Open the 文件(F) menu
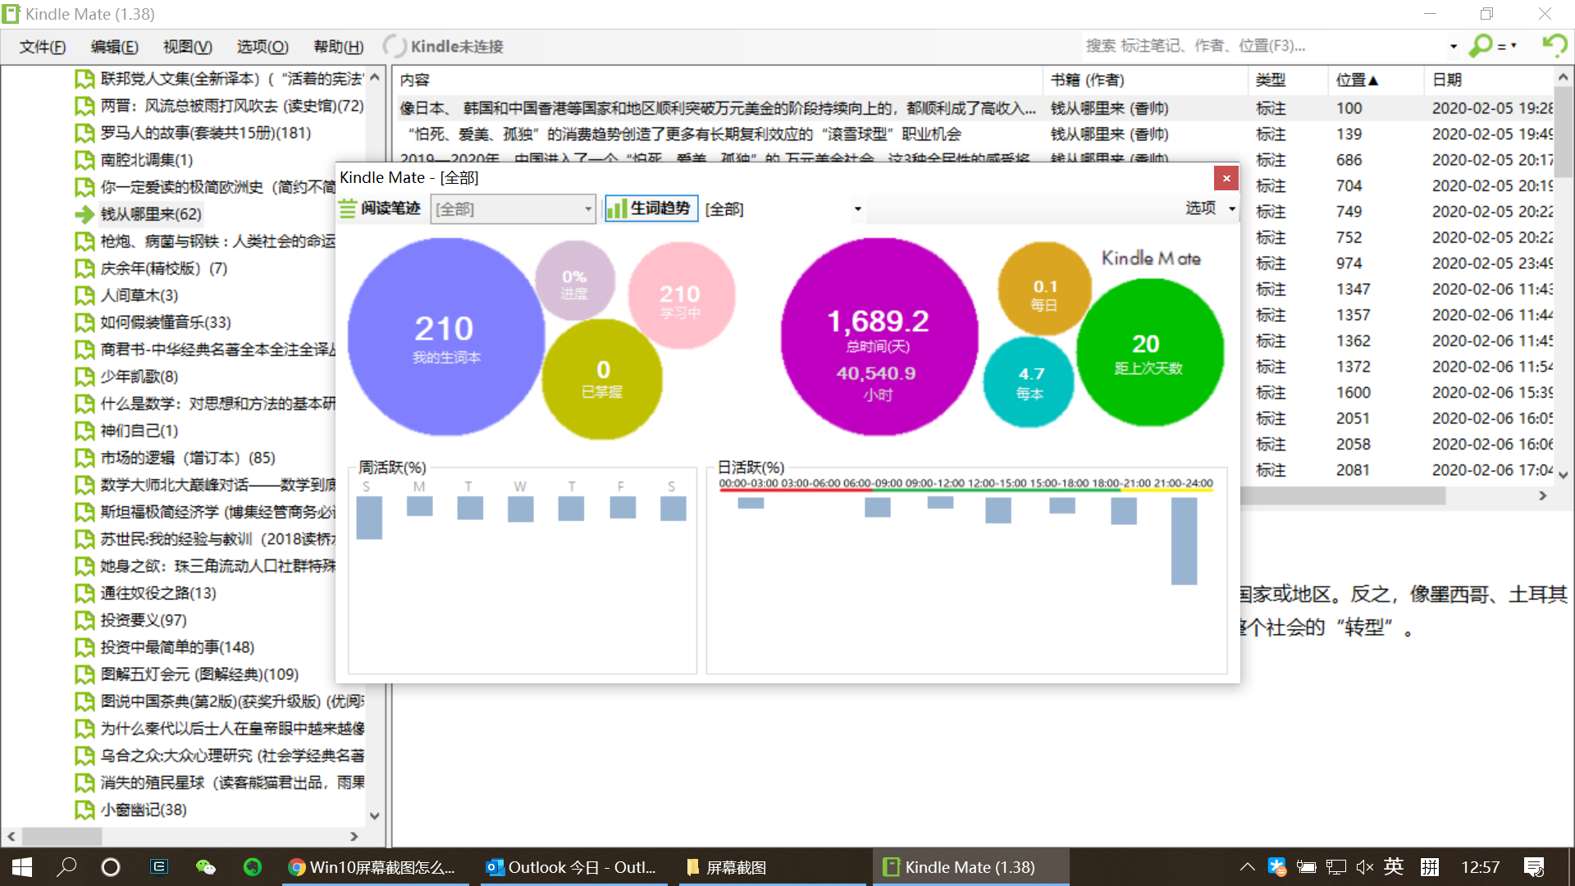Viewport: 1575px width, 886px height. (x=43, y=47)
